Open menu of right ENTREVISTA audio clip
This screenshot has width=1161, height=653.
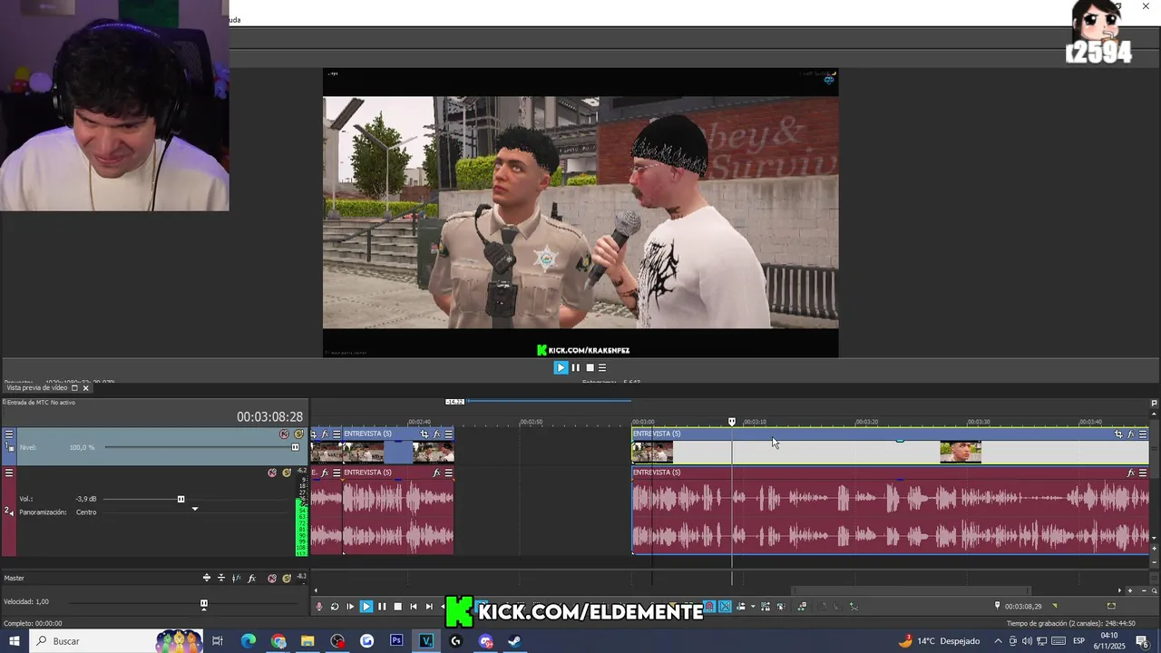point(1143,473)
